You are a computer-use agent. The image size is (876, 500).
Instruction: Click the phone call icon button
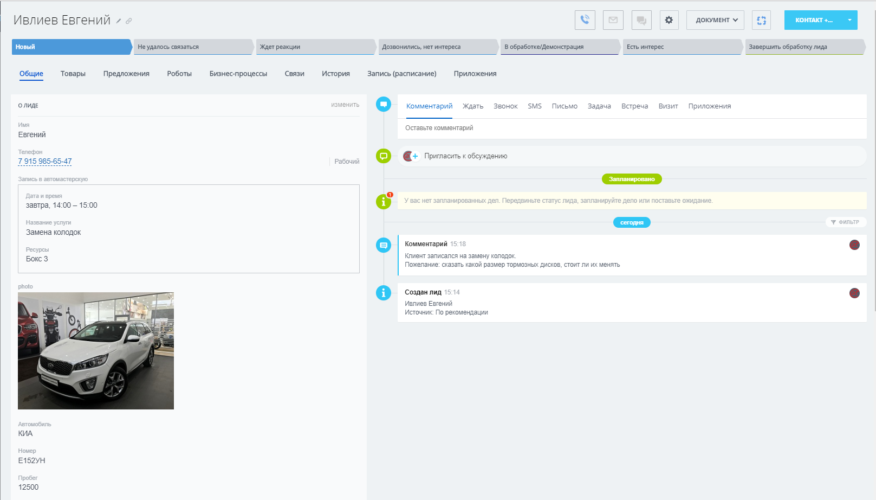585,20
